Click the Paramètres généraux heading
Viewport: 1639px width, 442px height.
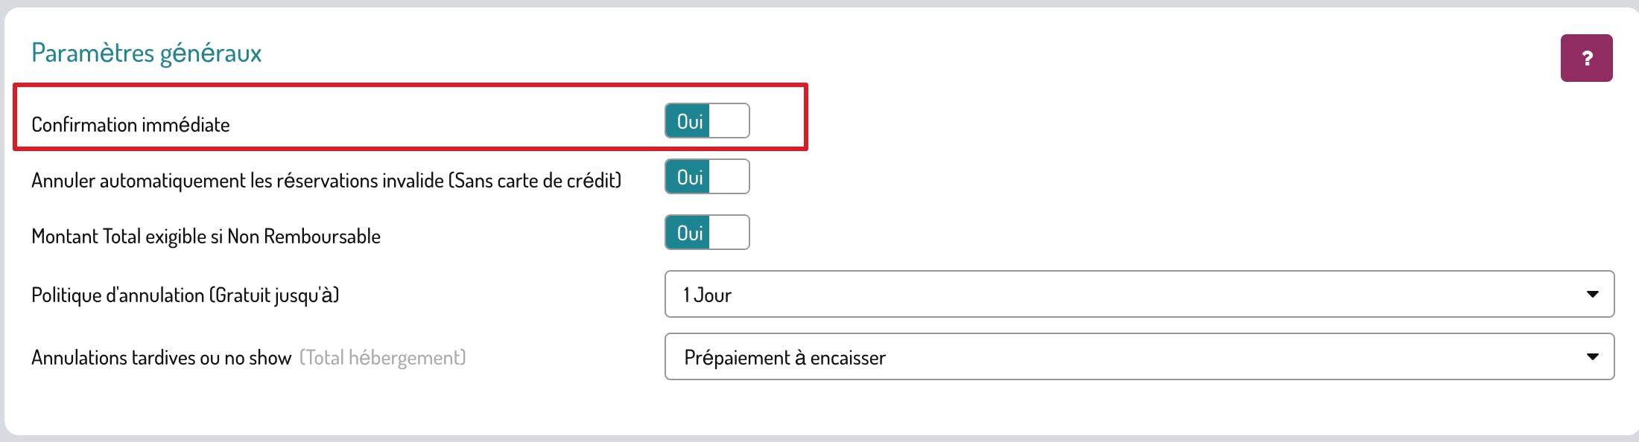(146, 54)
